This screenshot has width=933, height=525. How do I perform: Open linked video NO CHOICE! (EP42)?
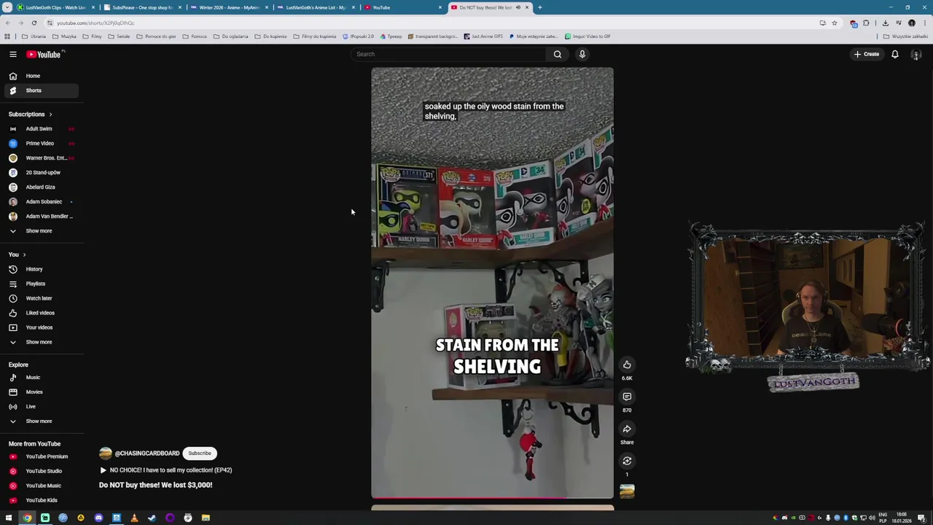coord(166,470)
